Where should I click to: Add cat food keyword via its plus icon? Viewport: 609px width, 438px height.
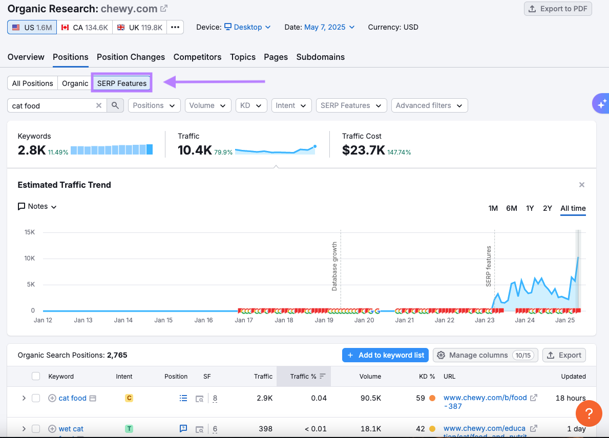52,398
